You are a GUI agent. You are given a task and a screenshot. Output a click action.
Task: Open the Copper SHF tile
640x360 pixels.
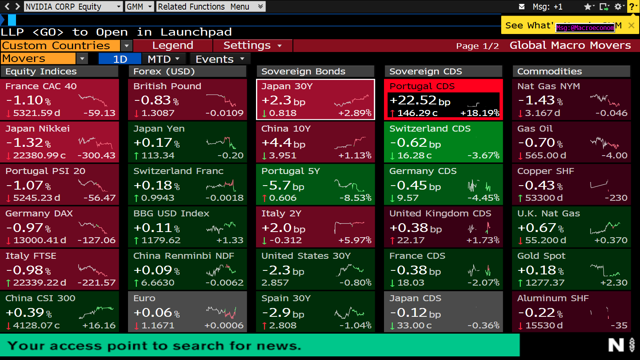tap(571, 184)
